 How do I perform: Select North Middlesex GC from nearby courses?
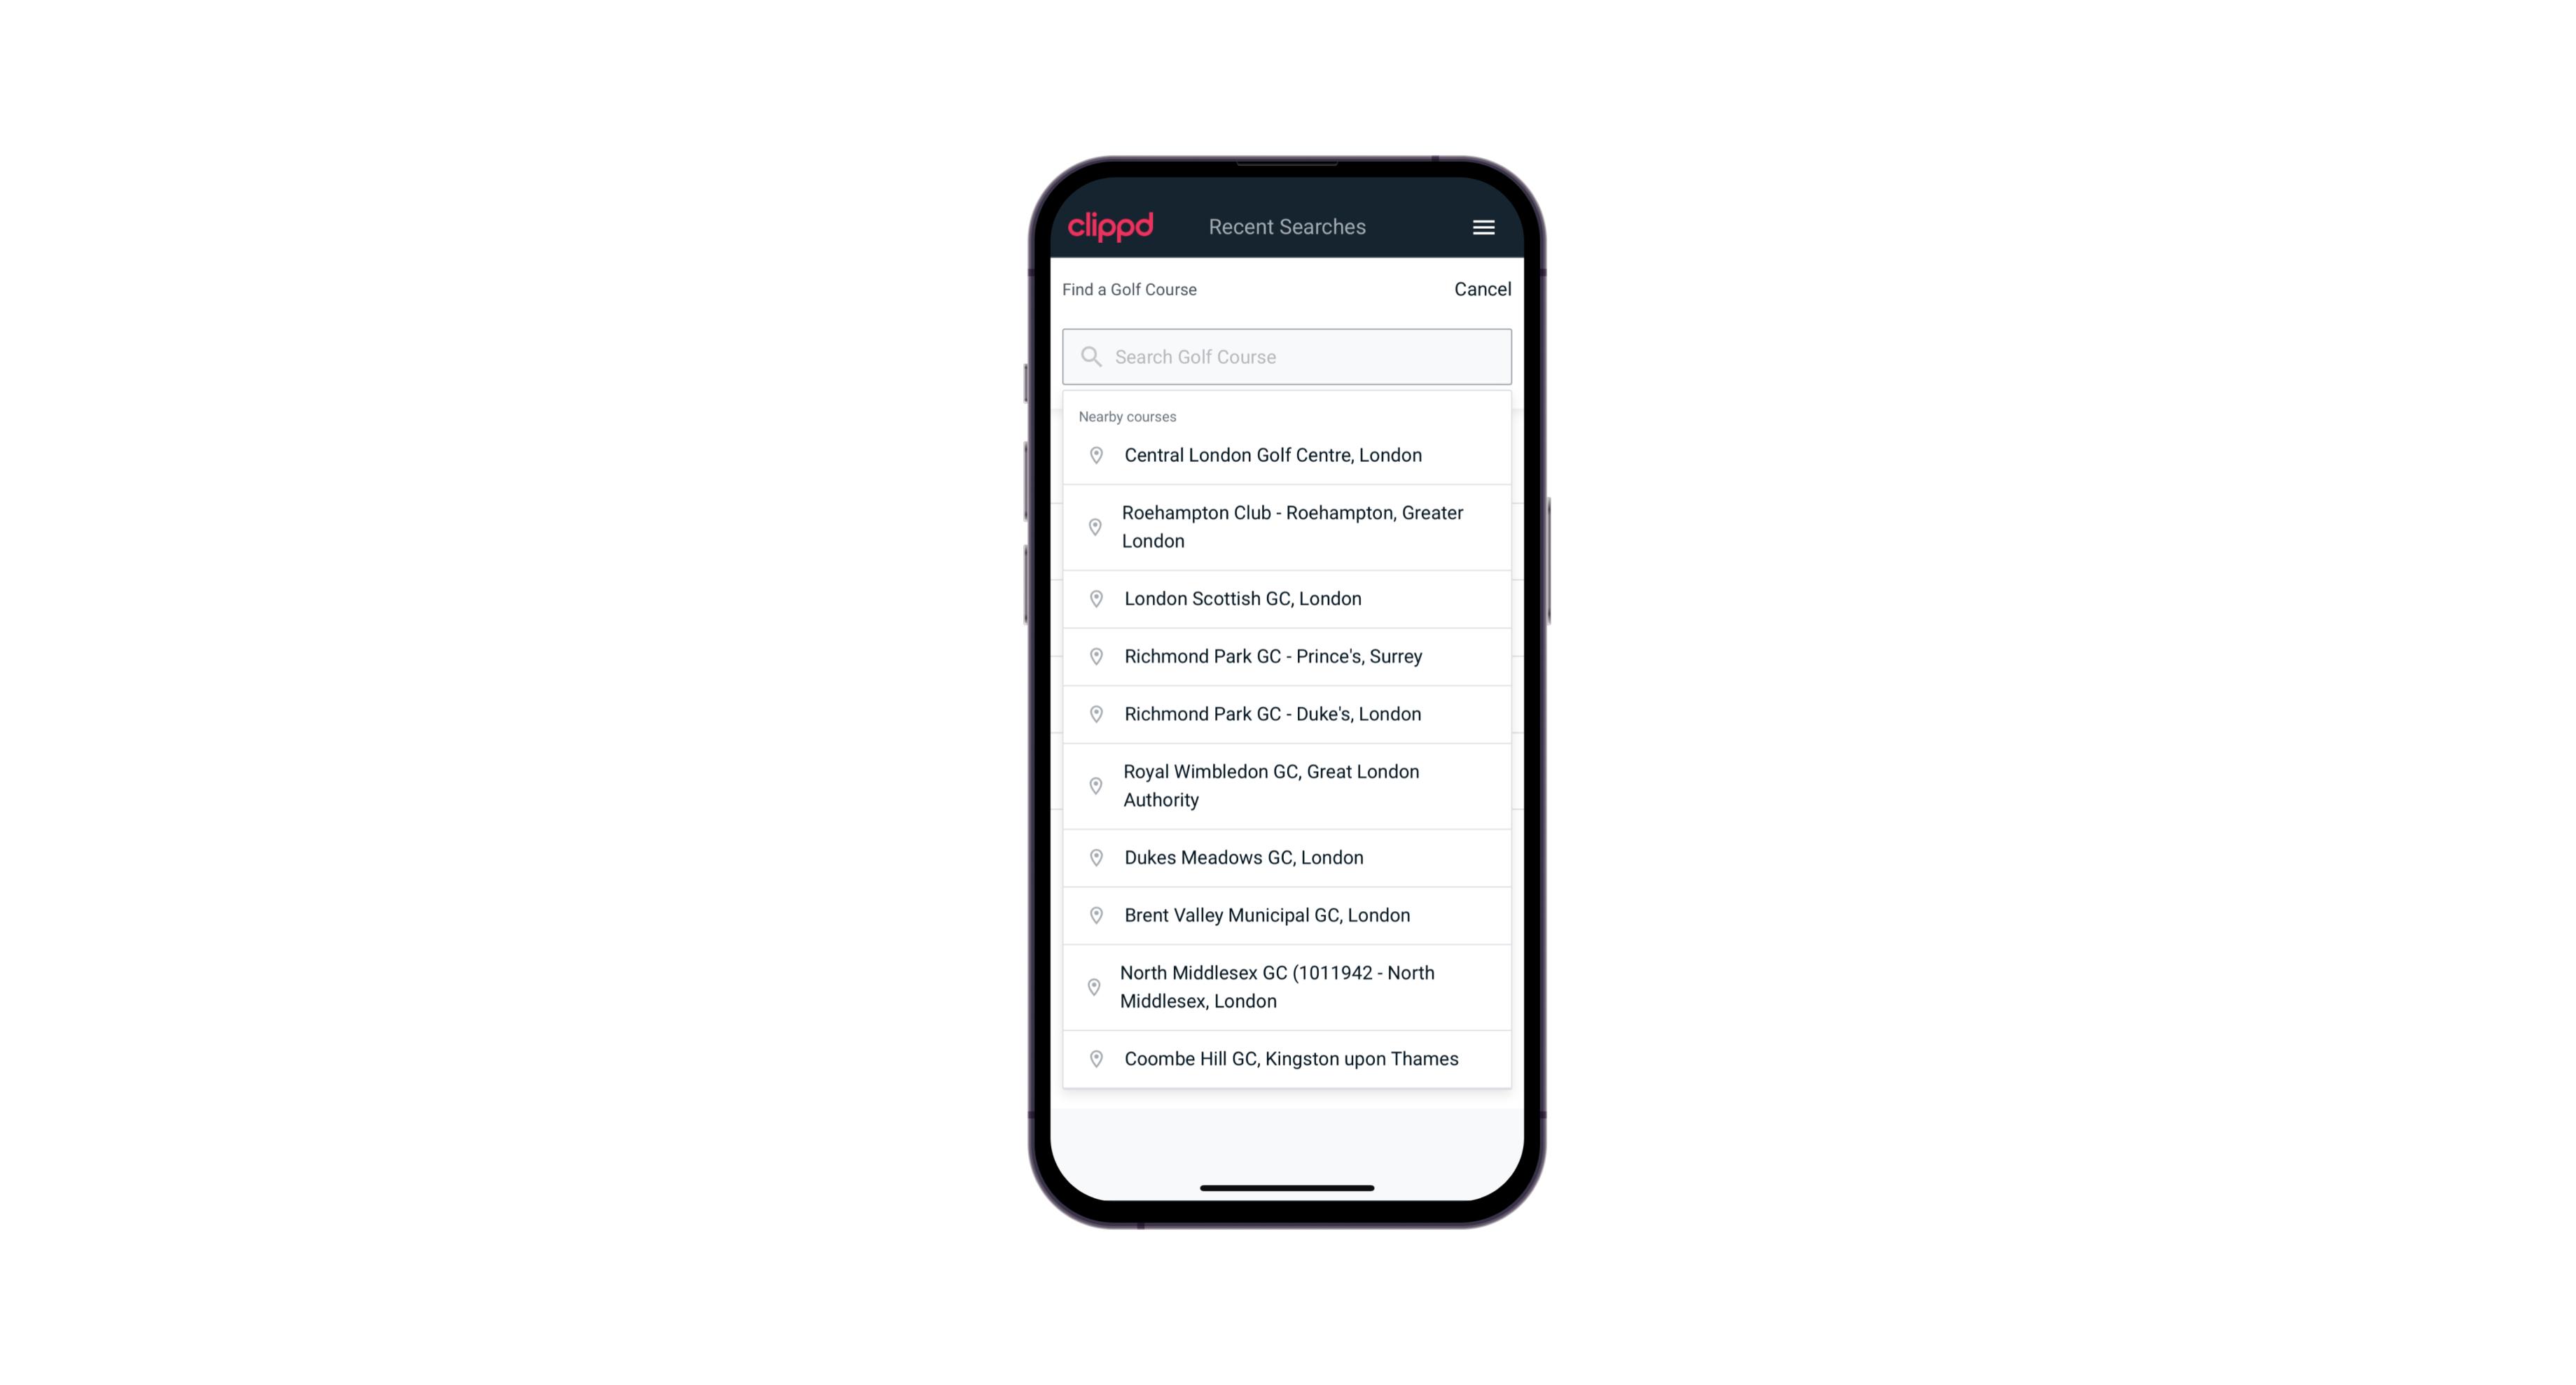coord(1287,986)
